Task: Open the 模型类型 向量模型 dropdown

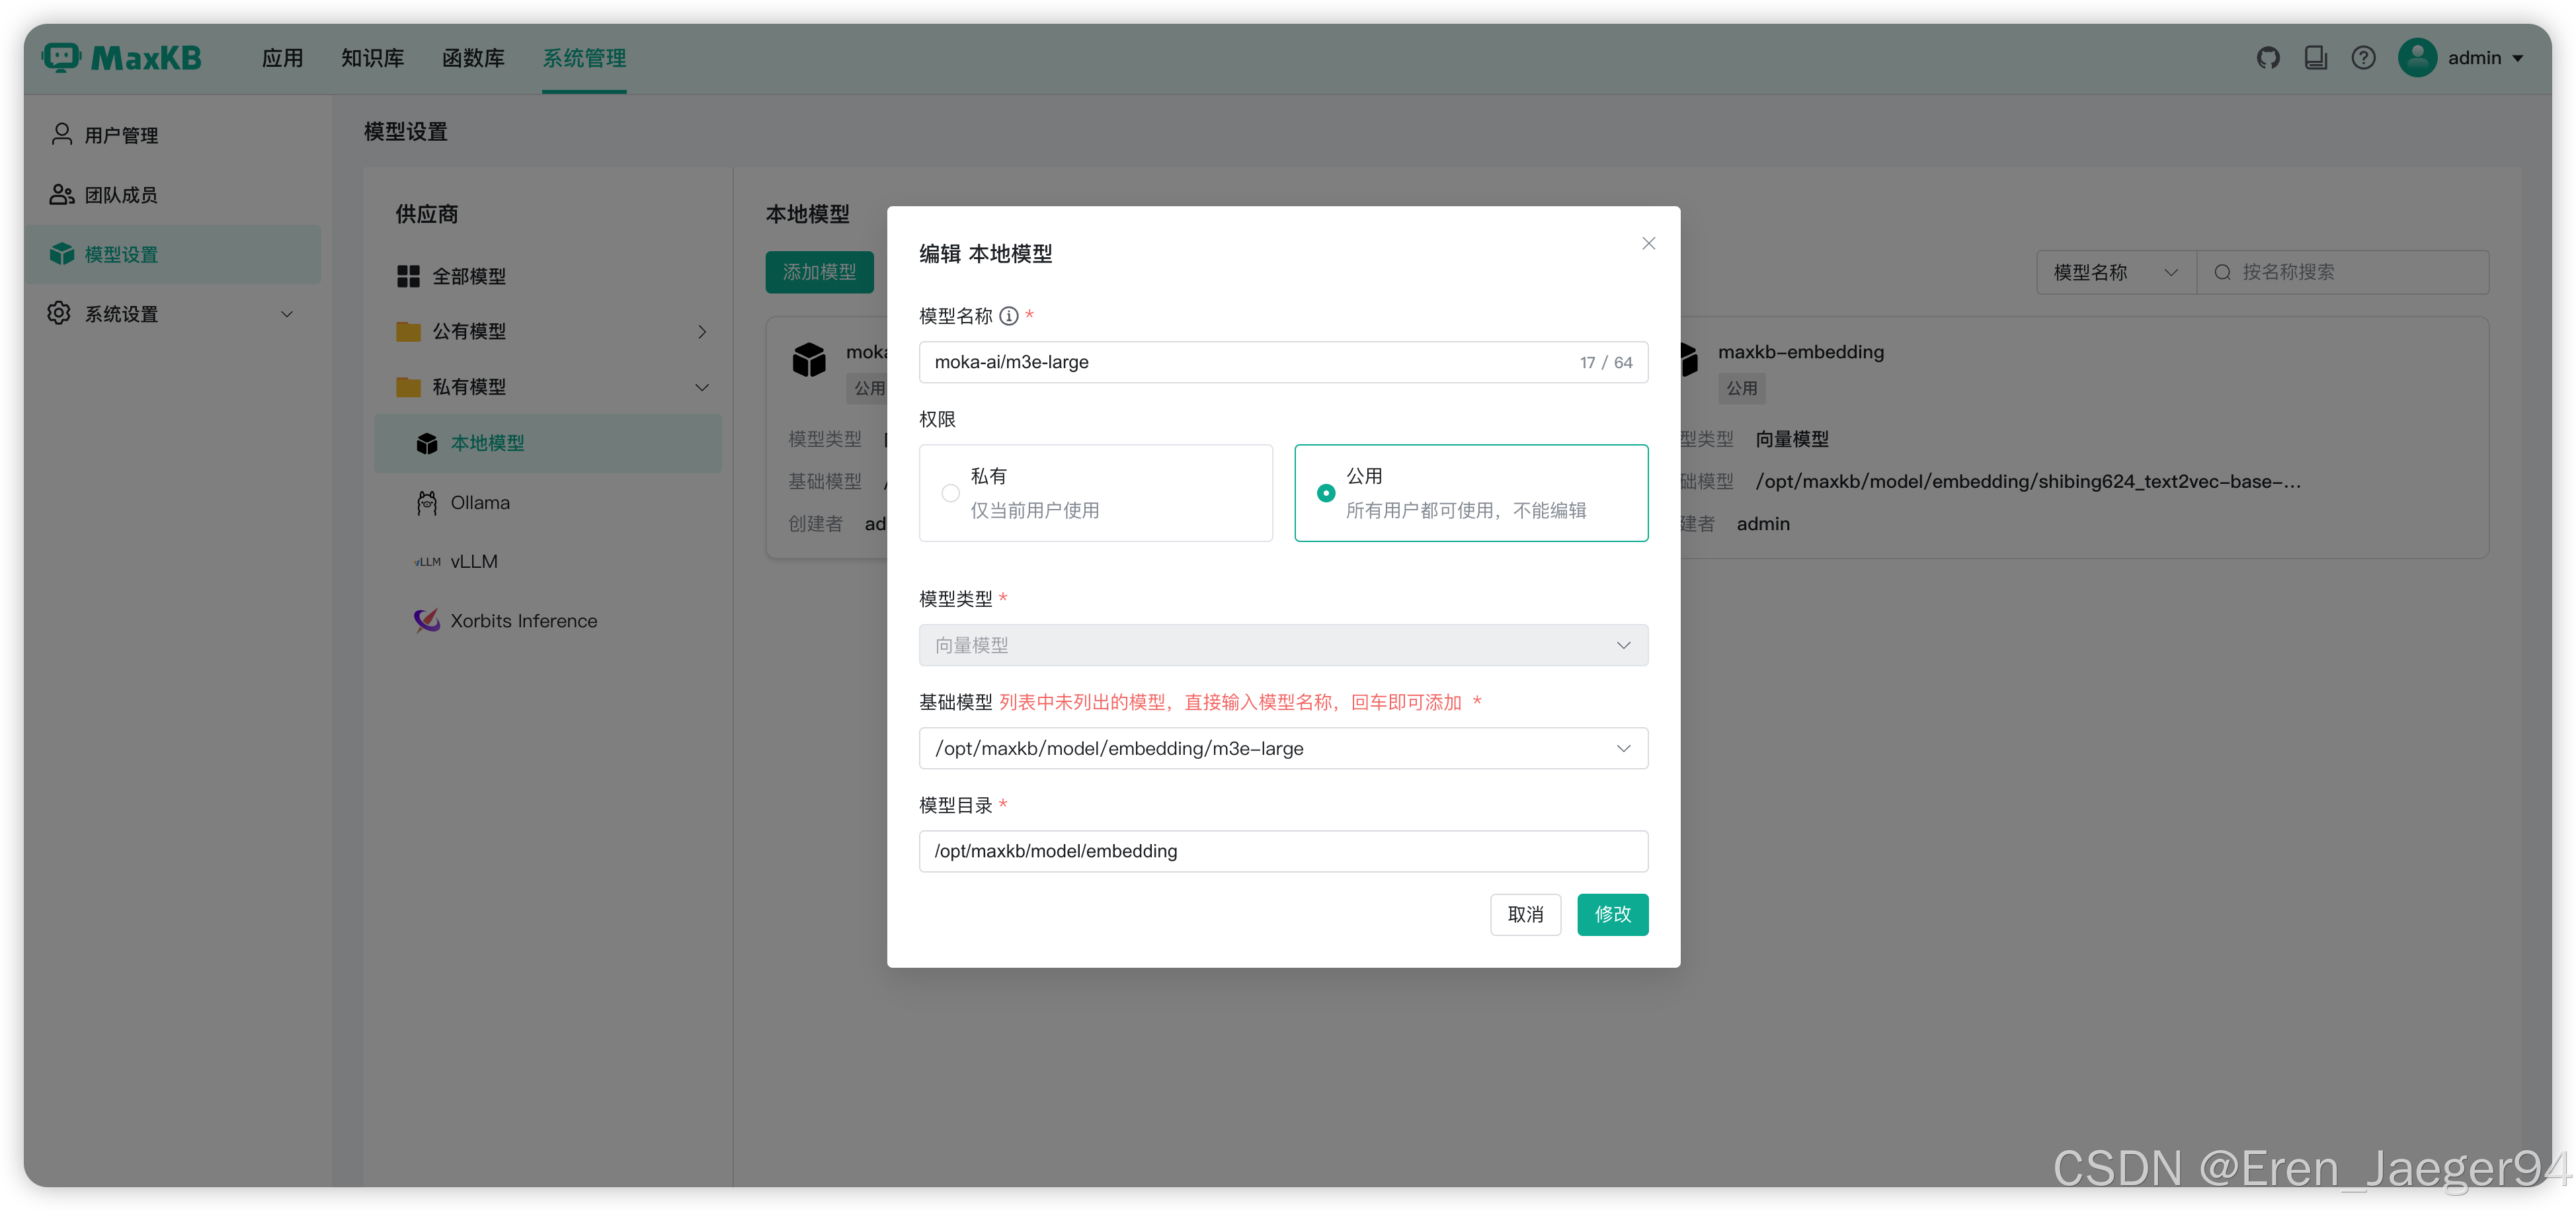Action: tap(1283, 645)
